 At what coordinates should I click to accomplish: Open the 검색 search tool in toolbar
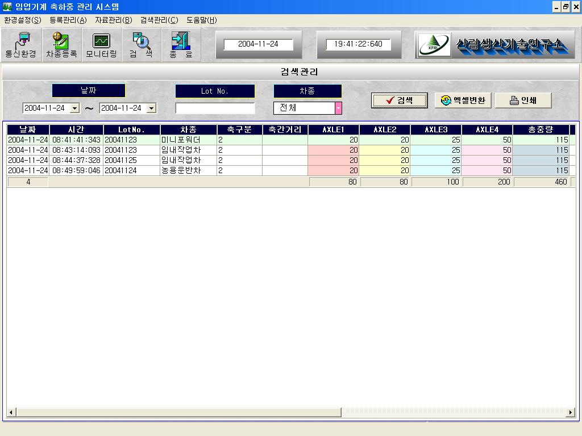[x=142, y=45]
